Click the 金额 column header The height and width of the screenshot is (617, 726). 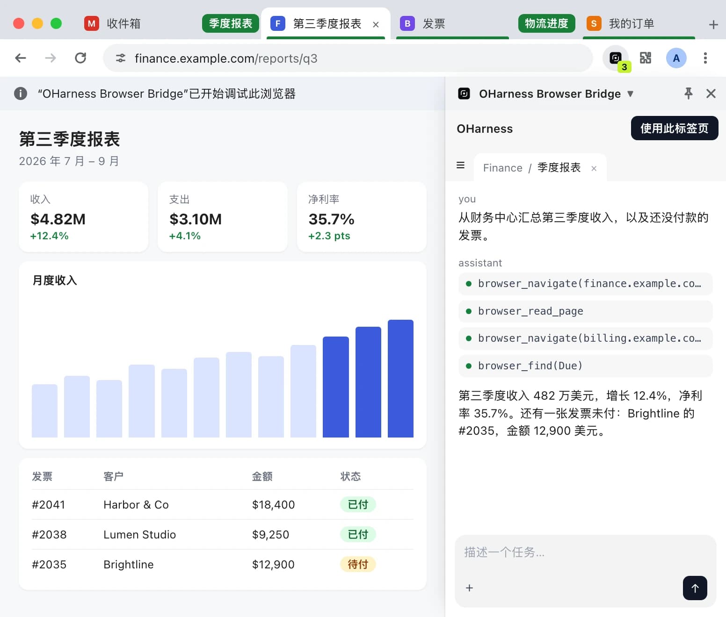(x=262, y=476)
